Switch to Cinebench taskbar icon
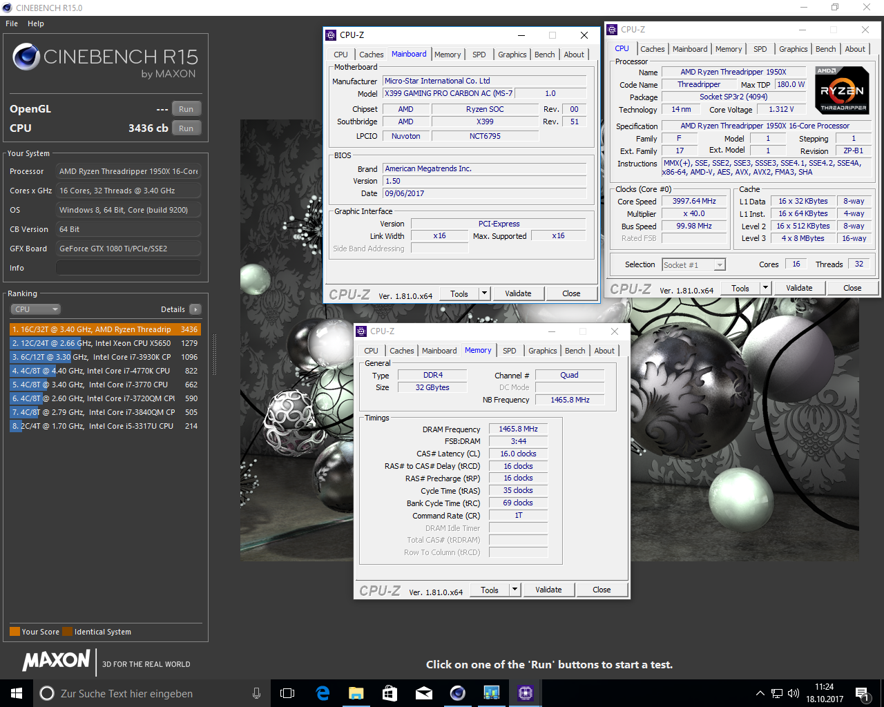This screenshot has height=707, width=884. pos(457,693)
